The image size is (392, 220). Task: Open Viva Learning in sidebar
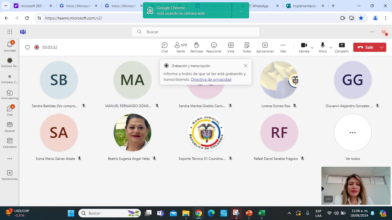(x=10, y=95)
